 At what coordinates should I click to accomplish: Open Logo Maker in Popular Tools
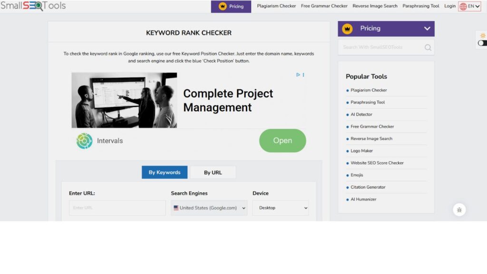click(x=361, y=151)
